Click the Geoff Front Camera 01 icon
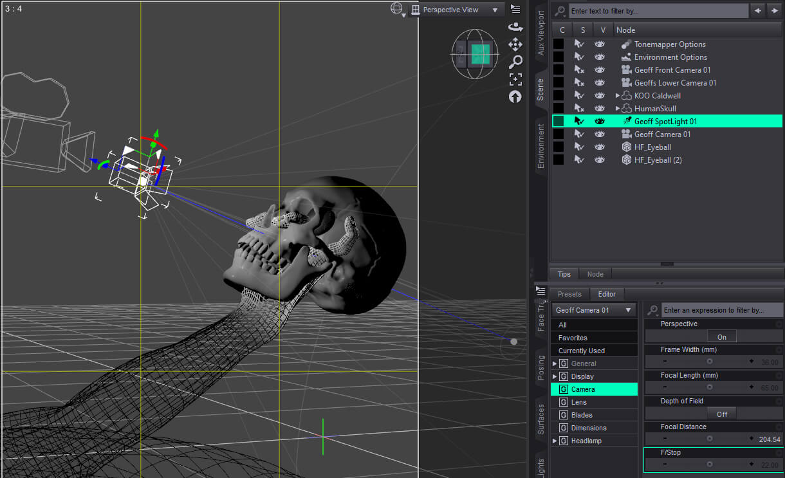This screenshot has width=785, height=478. 626,70
